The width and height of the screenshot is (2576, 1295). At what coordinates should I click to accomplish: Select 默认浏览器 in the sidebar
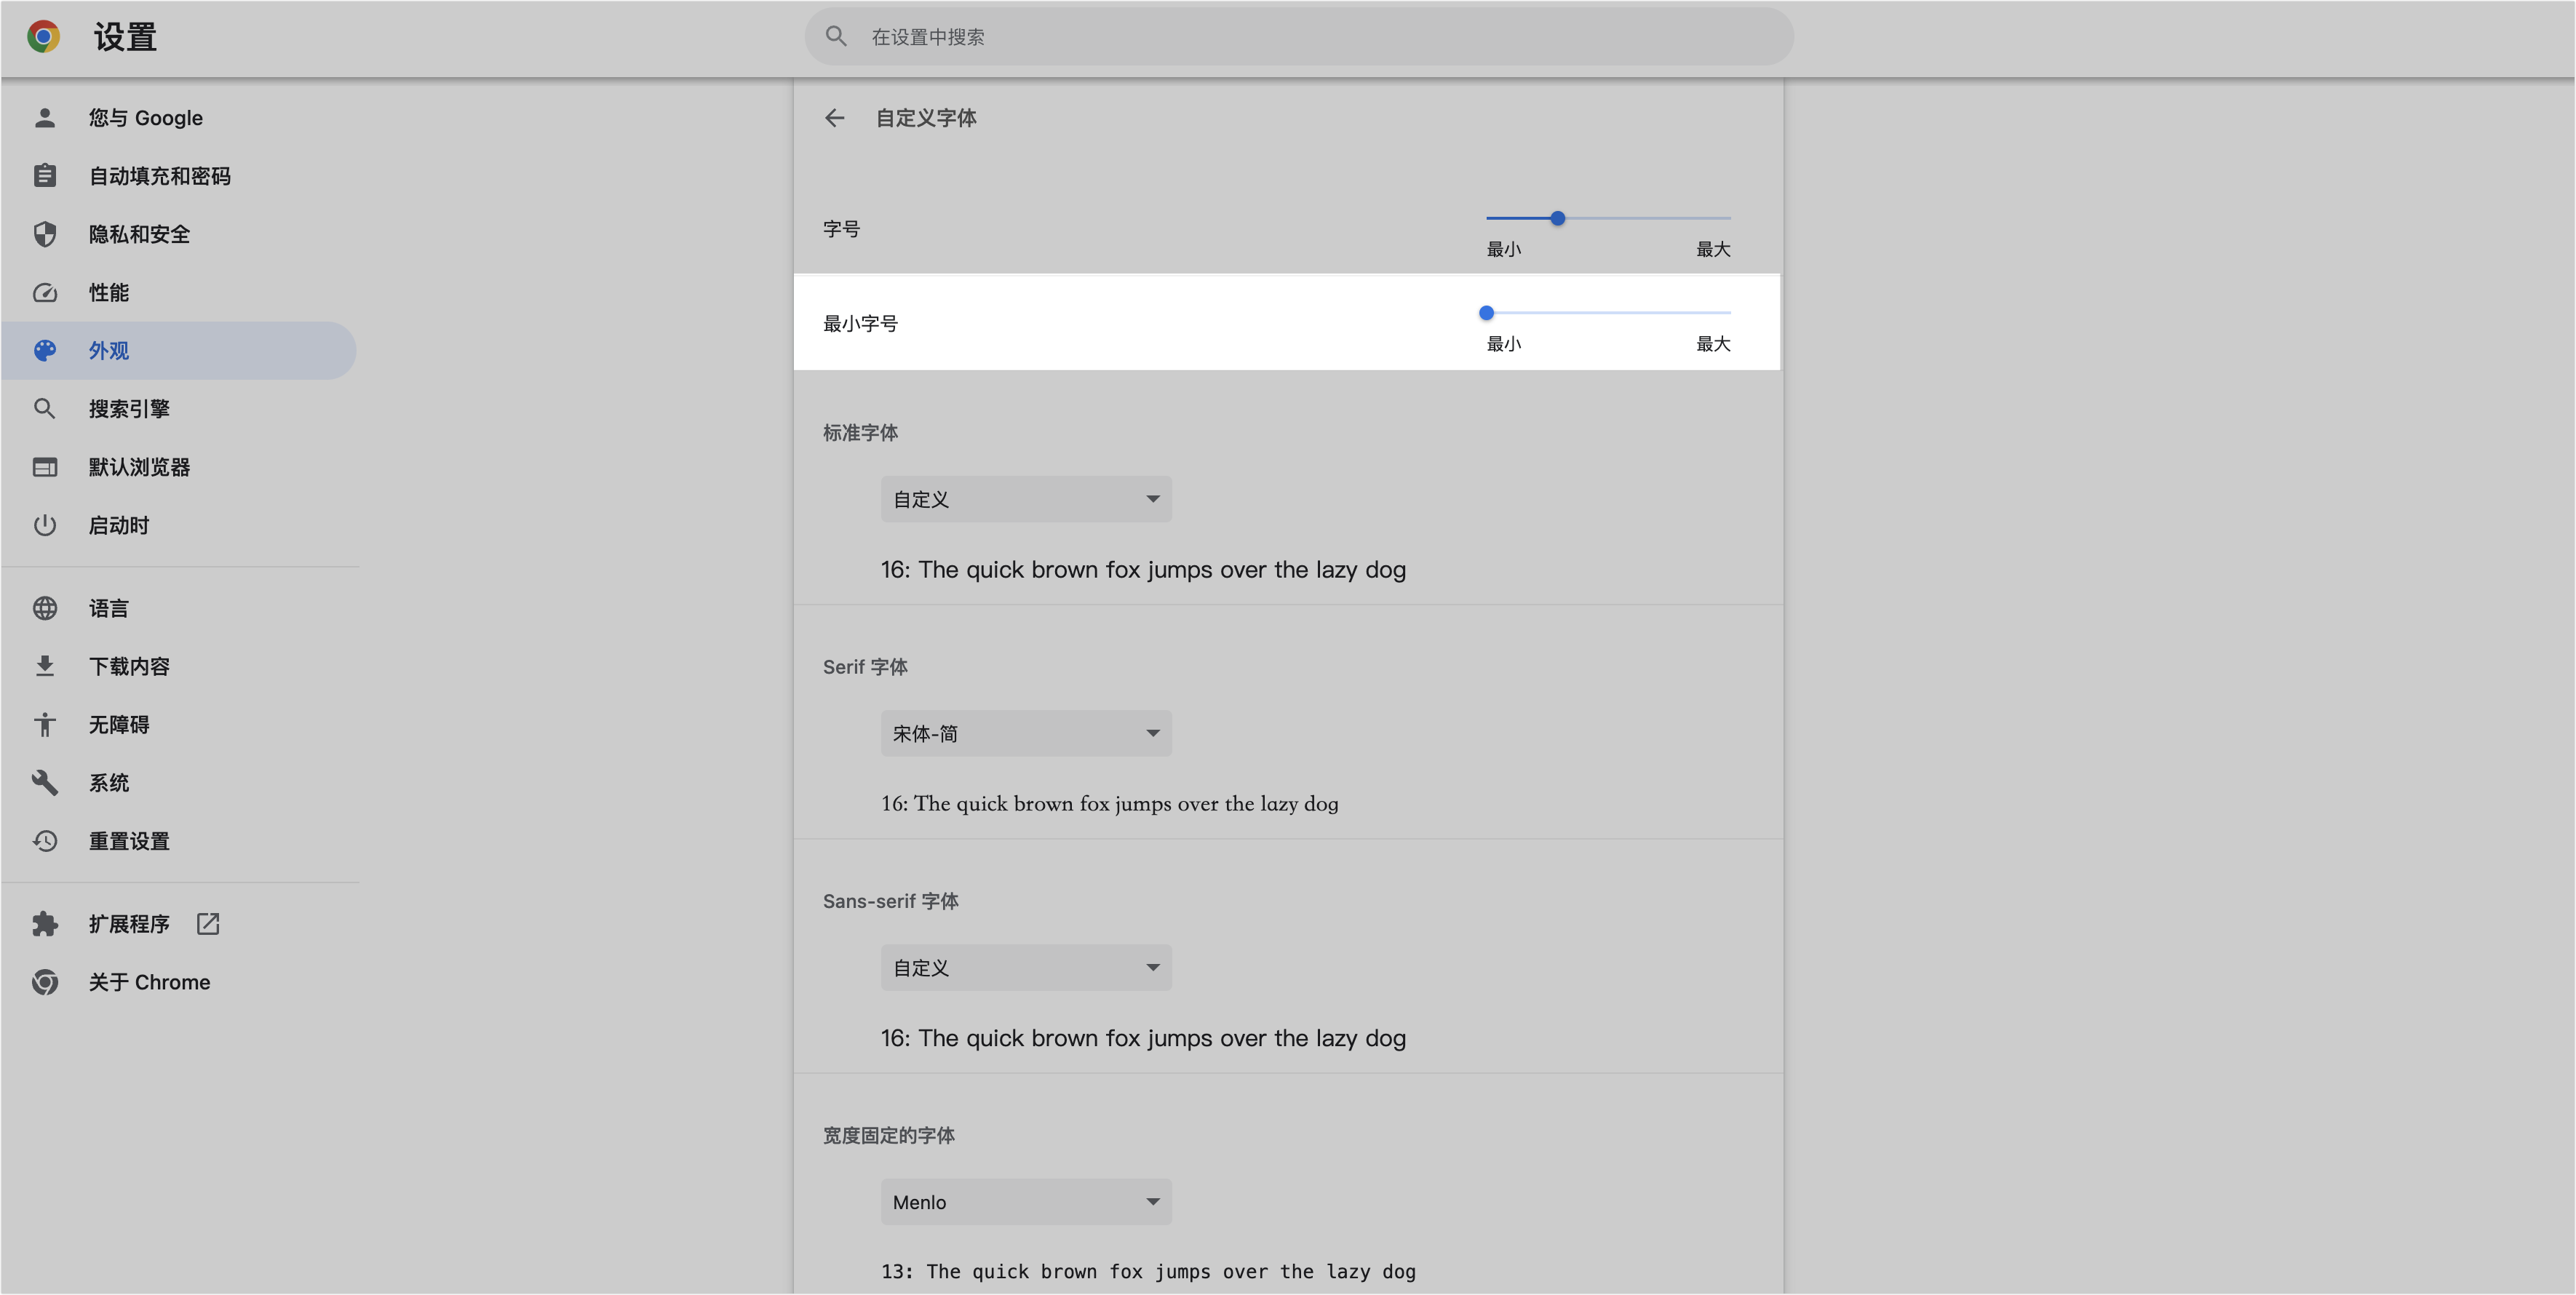139,467
